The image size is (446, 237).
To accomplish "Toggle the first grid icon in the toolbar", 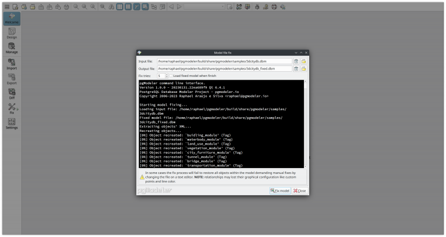I will pos(120,7).
